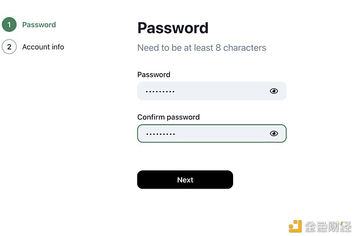This screenshot has width=355, height=236.
Task: Click the number 8 in the hint
Action: [x=218, y=48]
